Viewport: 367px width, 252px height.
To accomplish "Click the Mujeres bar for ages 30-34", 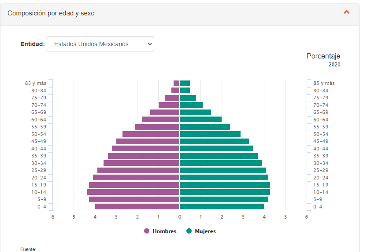I will [x=220, y=163].
